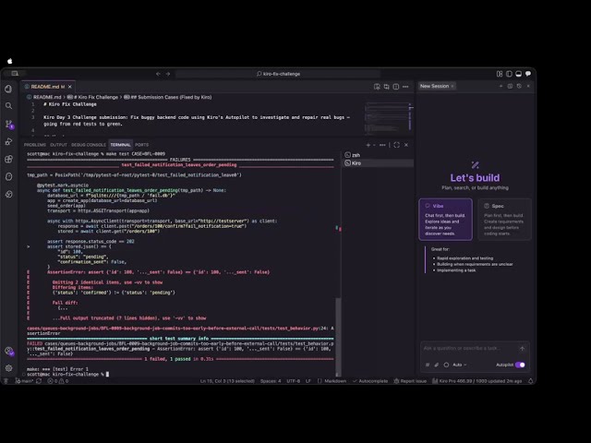The width and height of the screenshot is (591, 443).
Task: Switch to the OUTPUT tab
Action: tap(58, 145)
